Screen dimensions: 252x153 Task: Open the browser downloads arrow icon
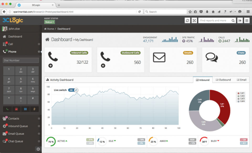(207, 12)
